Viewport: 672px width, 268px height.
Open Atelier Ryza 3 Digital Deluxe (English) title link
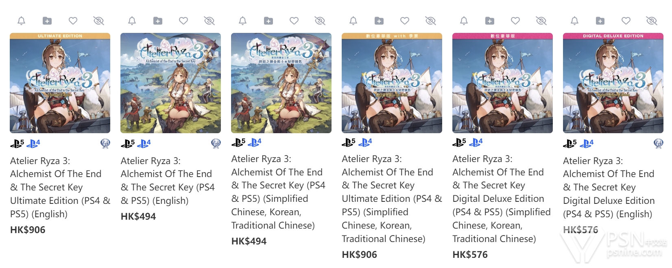[609, 187]
